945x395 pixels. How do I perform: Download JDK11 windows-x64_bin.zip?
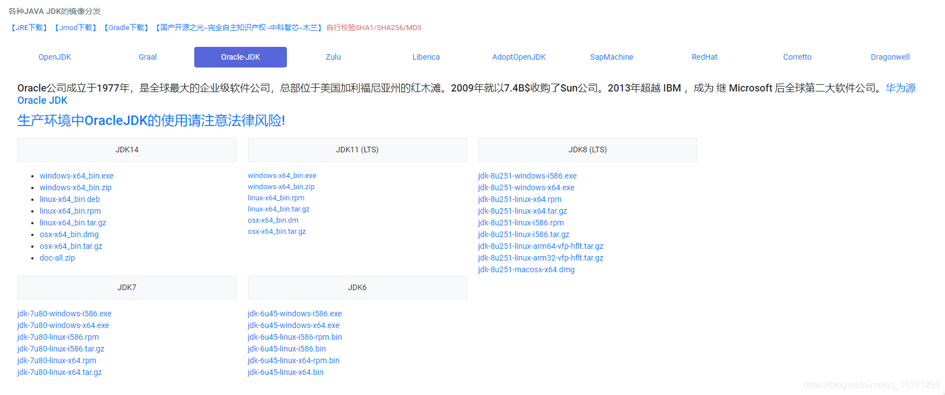[x=281, y=187]
